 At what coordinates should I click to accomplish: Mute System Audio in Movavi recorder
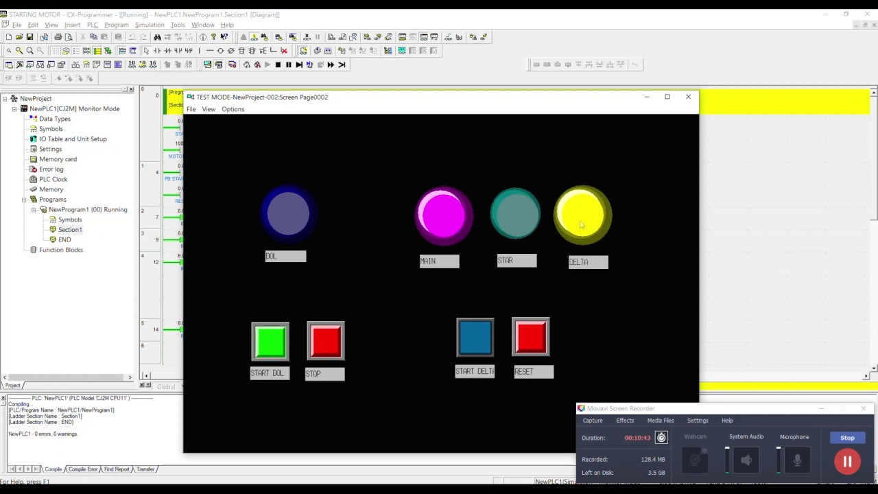click(746, 460)
